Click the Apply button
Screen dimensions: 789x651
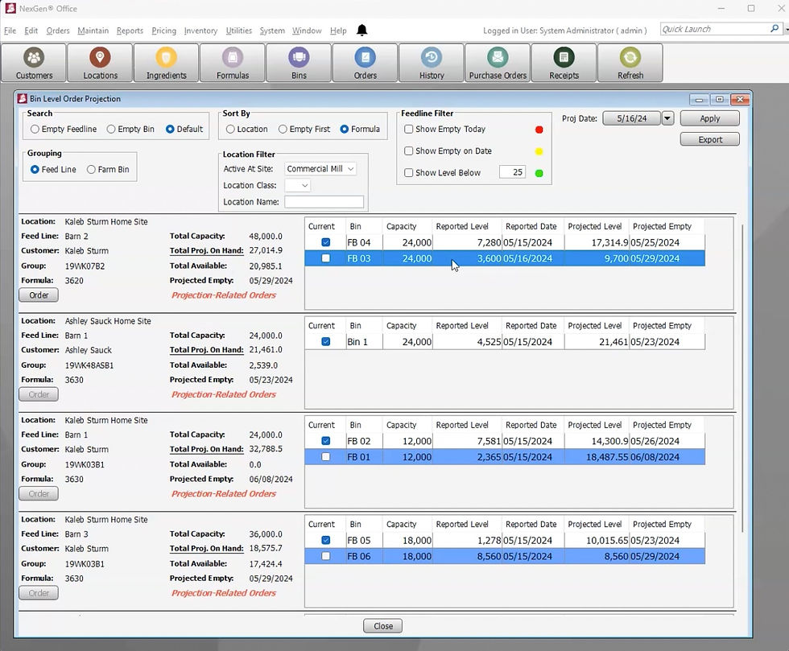pos(709,118)
